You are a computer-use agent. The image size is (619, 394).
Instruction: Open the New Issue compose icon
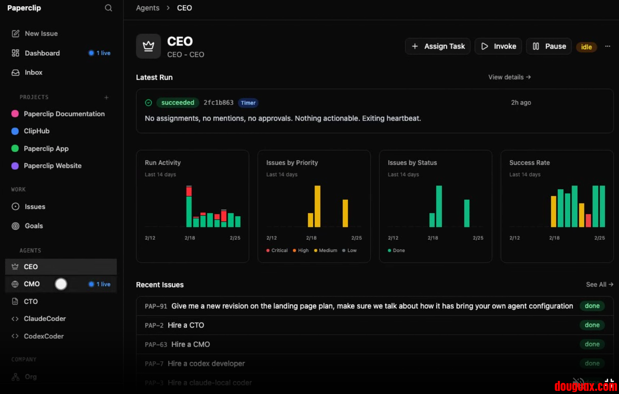[x=15, y=34]
